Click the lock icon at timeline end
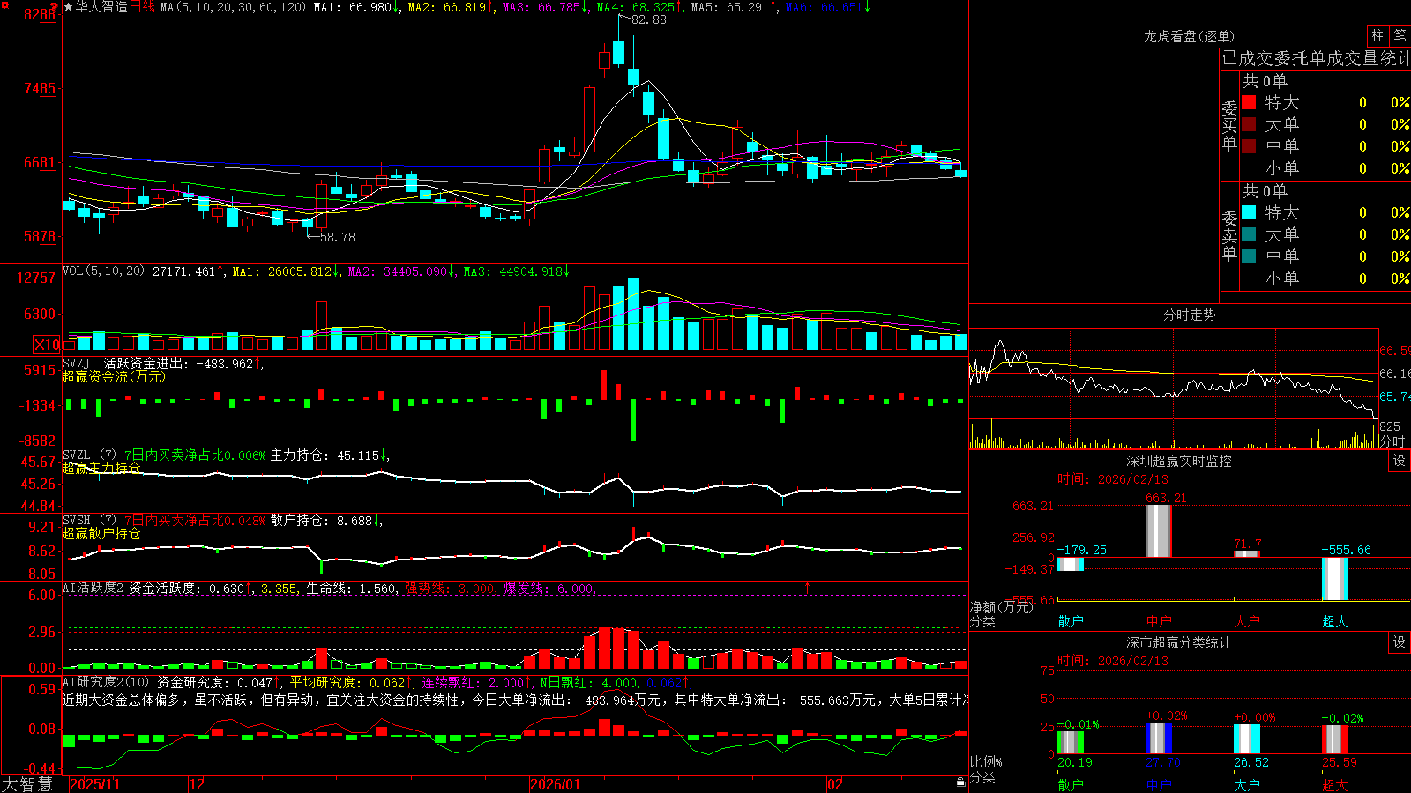Image resolution: width=1411 pixels, height=793 pixels. (x=960, y=782)
